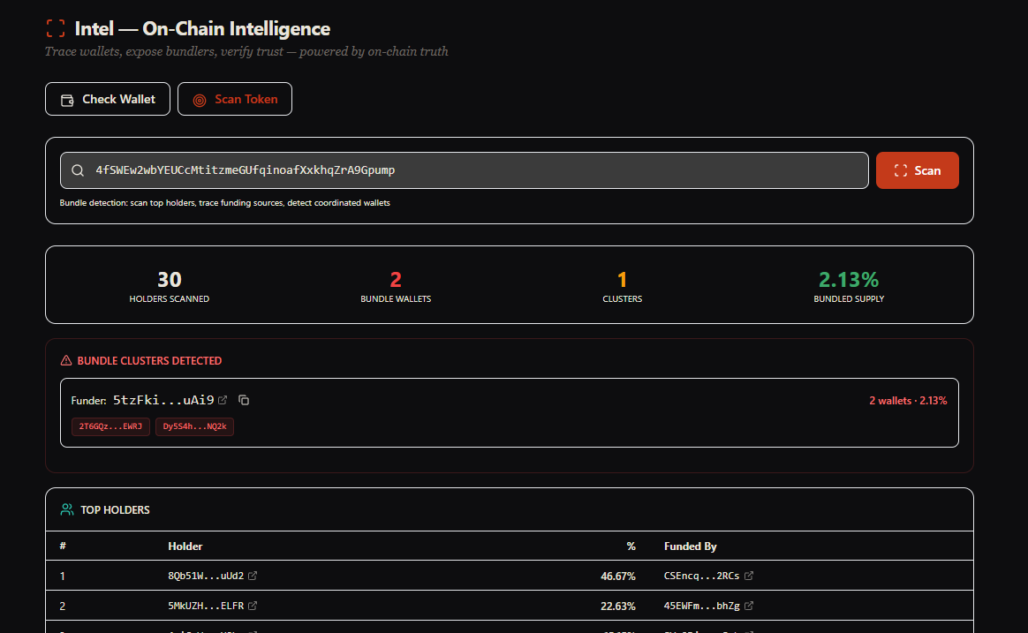Click funded-by address 45EWFm...bhZg
The height and width of the screenshot is (633, 1028).
pos(701,606)
